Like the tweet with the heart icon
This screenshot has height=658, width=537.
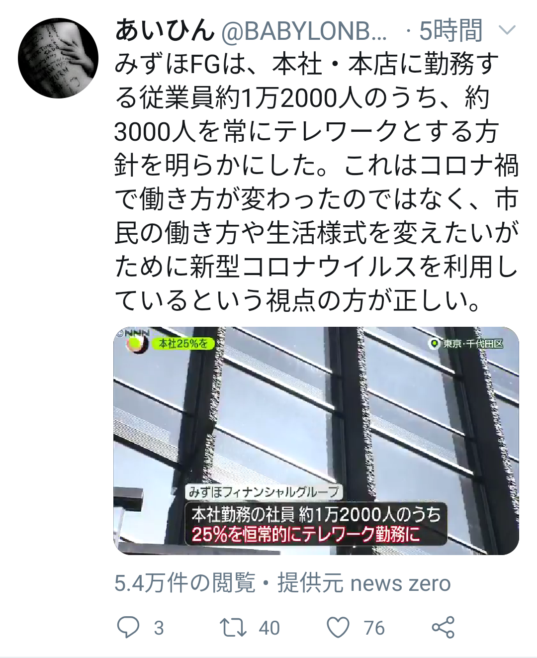338,628
